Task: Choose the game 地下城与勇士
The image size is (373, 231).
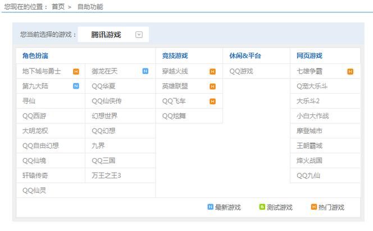Action: click(42, 71)
